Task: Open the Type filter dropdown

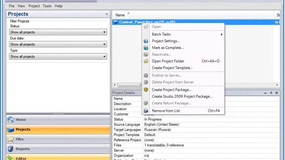Action: pyautogui.click(x=58, y=56)
